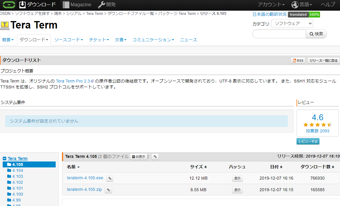Viewport: 340px width, 206px height.
Task: Open パッケージ Tera Term breadcrumb link
Action: click(x=177, y=13)
